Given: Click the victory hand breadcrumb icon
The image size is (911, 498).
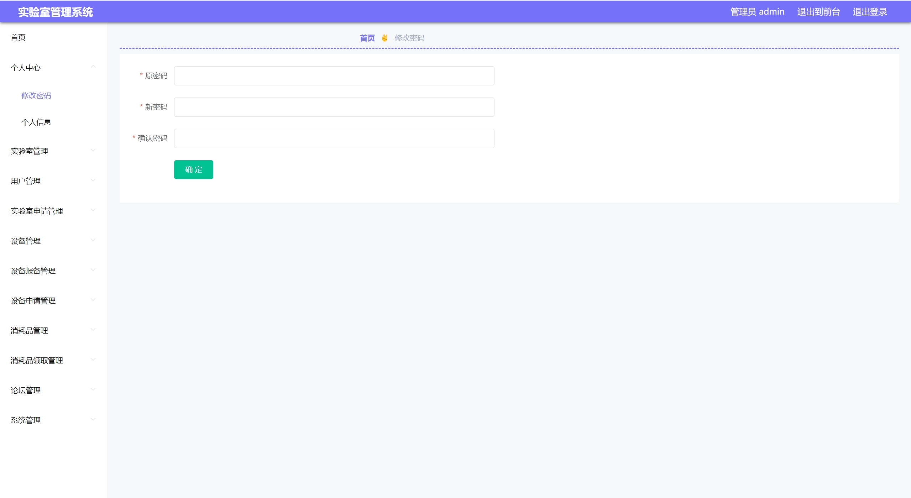Looking at the screenshot, I should (384, 38).
